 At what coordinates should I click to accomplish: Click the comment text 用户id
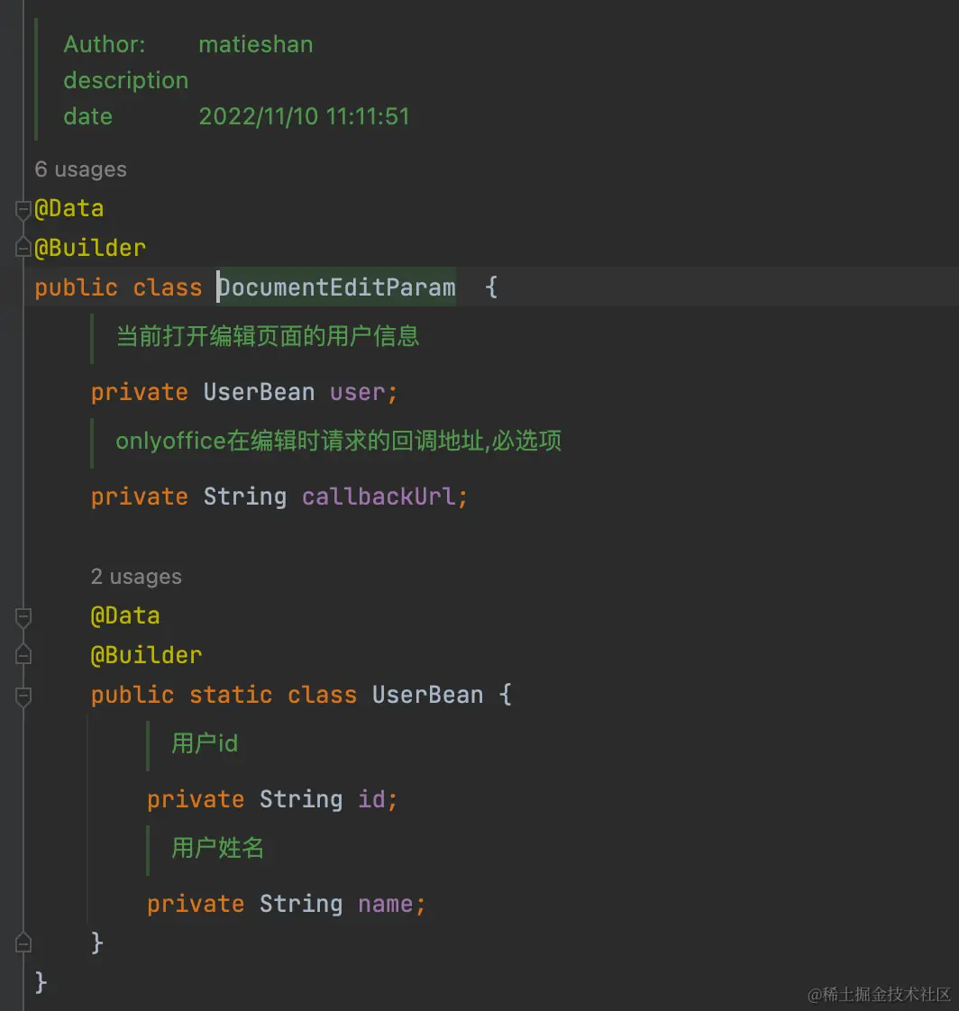(203, 743)
